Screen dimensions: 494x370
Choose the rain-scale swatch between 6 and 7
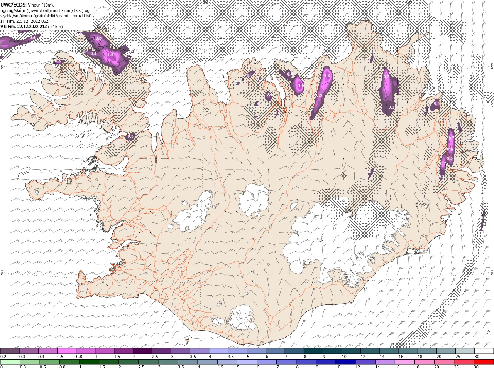tap(266, 362)
